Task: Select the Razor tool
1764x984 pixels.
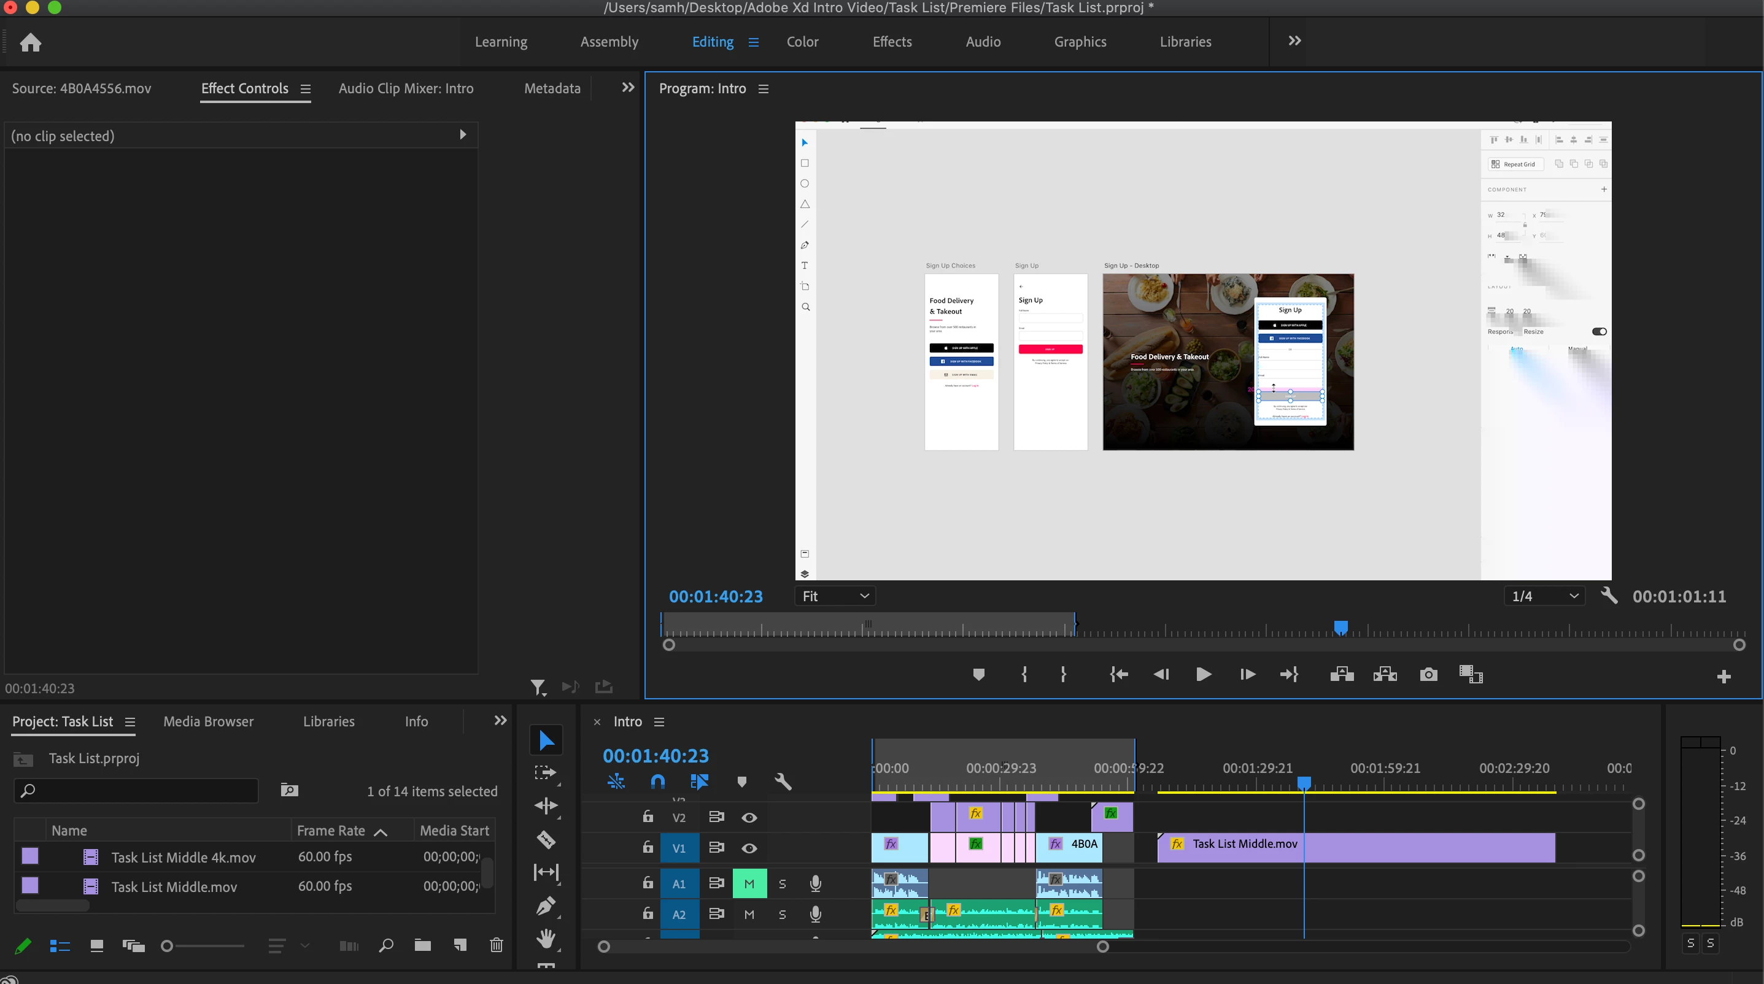Action: (546, 839)
